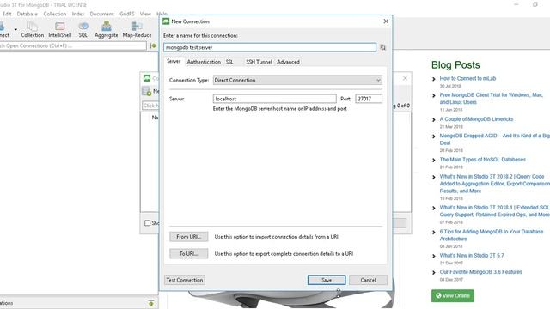Click the arrow beside 'How to Connect to mLab'

pos(434,79)
